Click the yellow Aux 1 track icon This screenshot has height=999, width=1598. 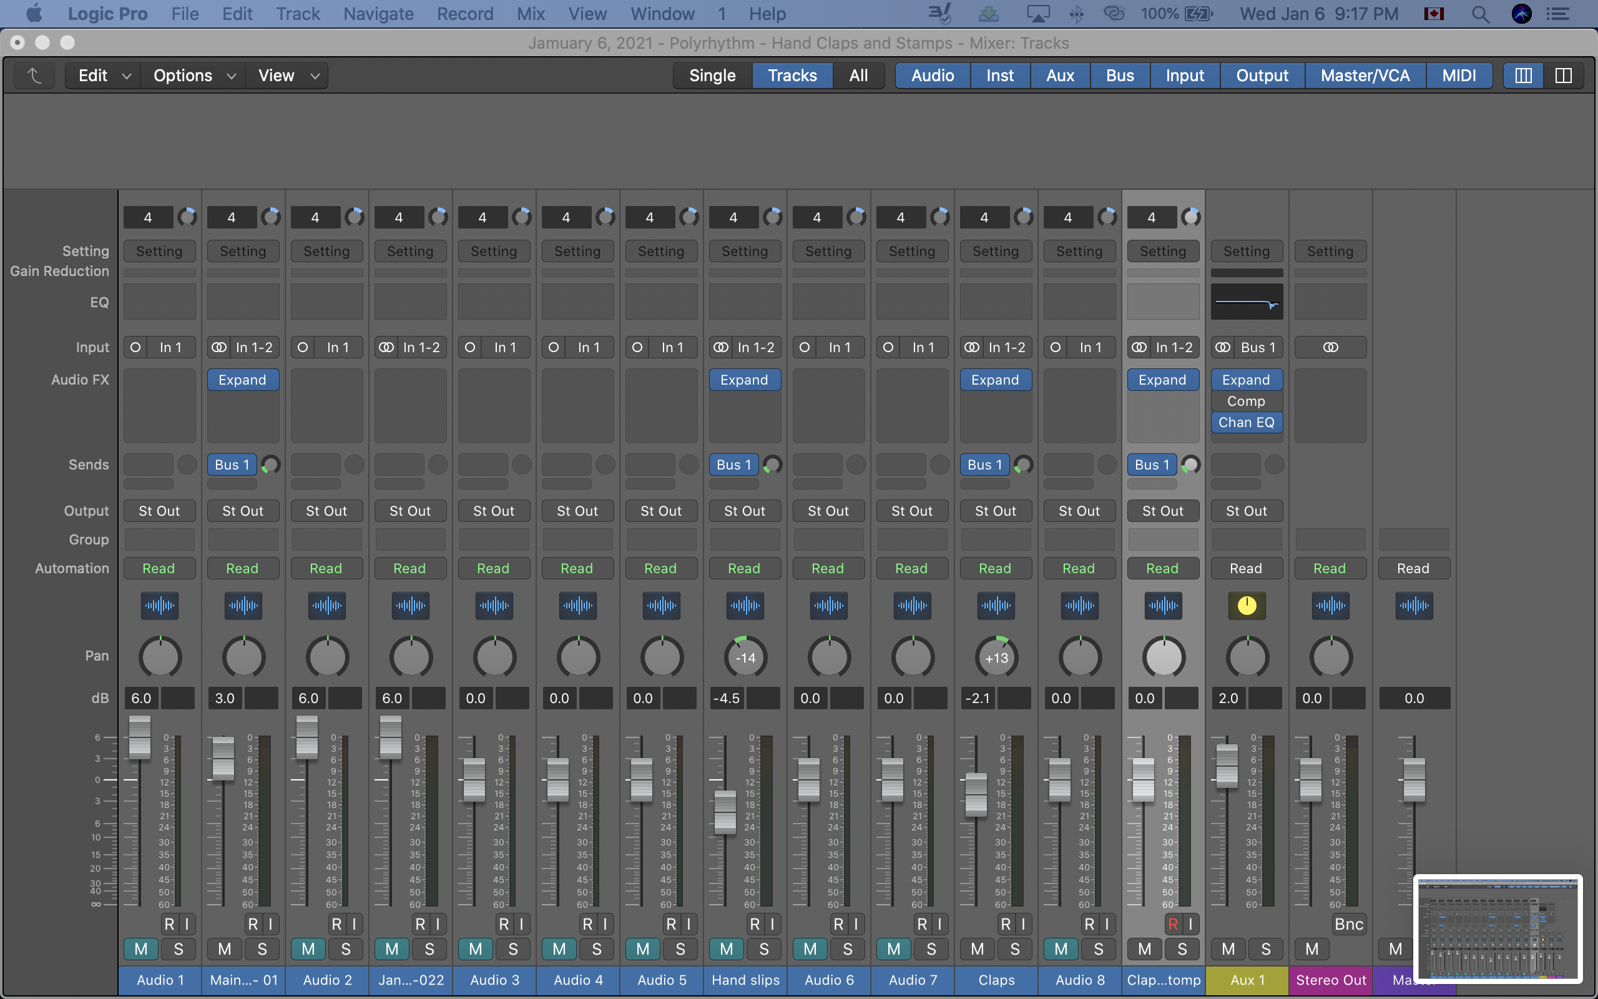[x=1247, y=605]
